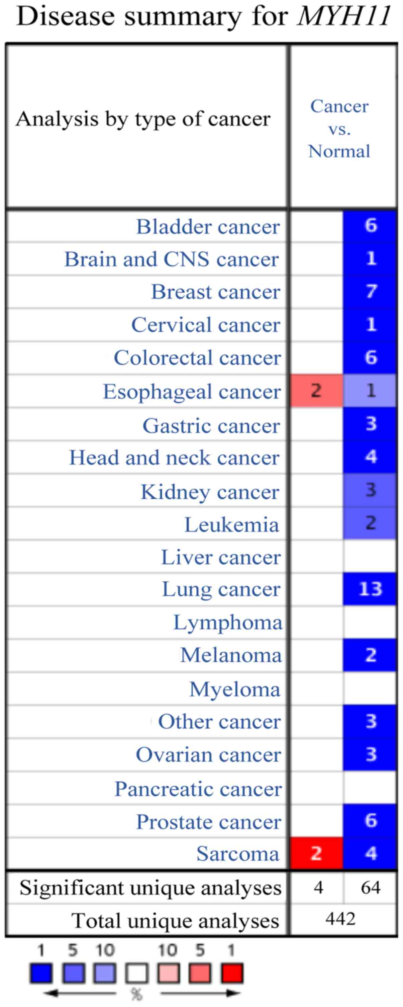This screenshot has height=1007, width=403.
Task: Select the lightest pink legend swatch
Action: (169, 973)
